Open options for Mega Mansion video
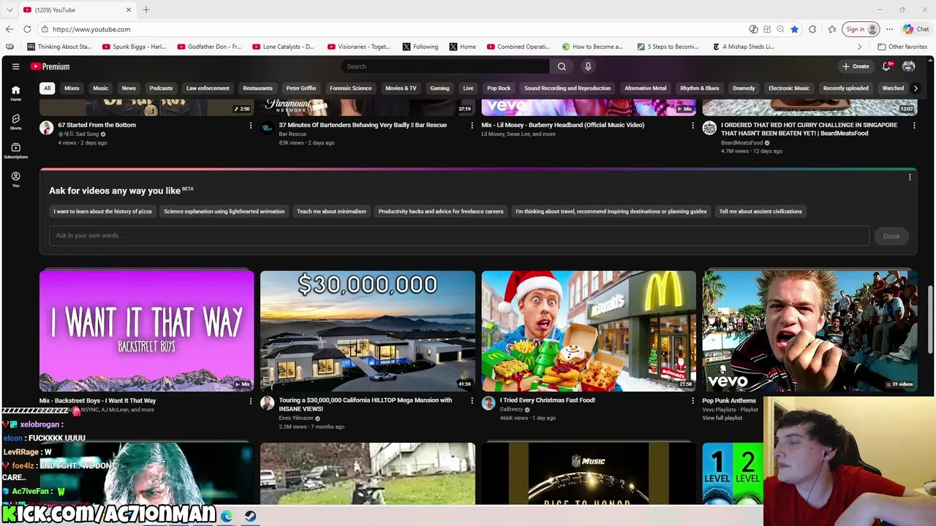Viewport: 936px width, 526px height. 472,401
